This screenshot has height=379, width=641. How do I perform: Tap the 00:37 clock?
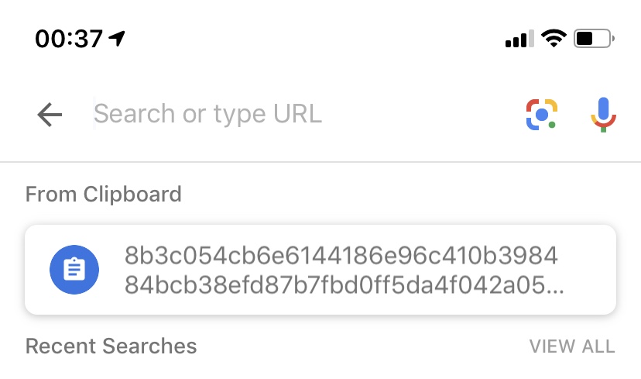click(69, 38)
